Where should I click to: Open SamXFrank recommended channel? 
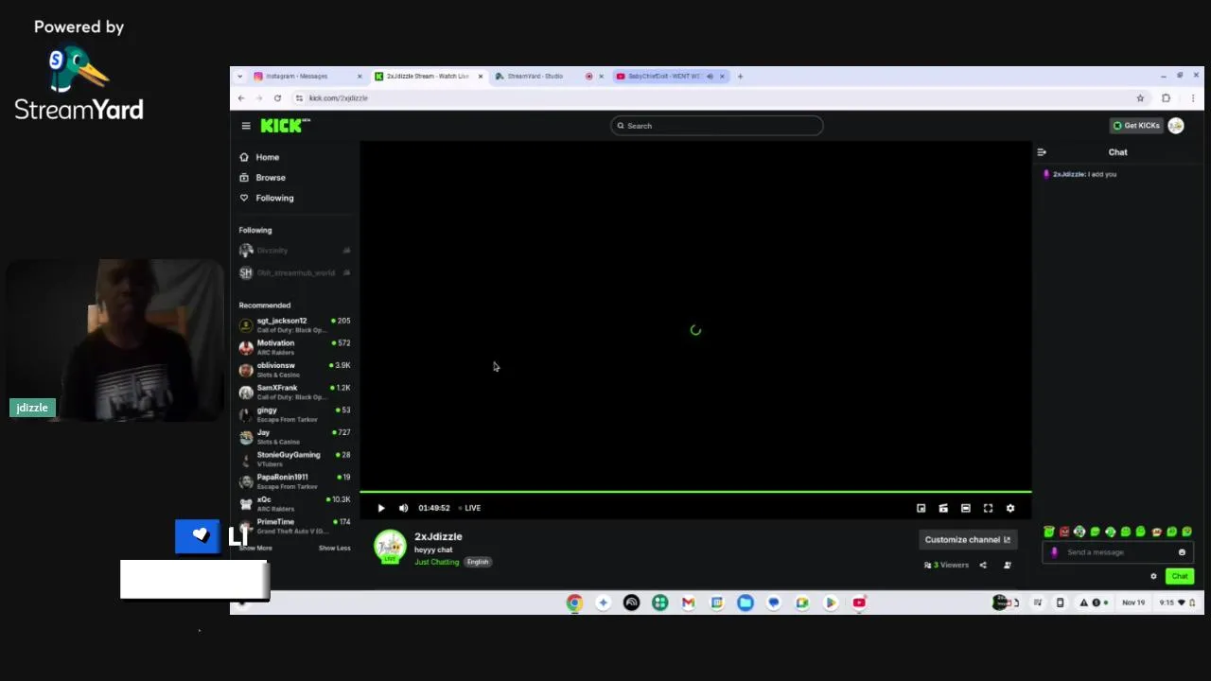294,392
